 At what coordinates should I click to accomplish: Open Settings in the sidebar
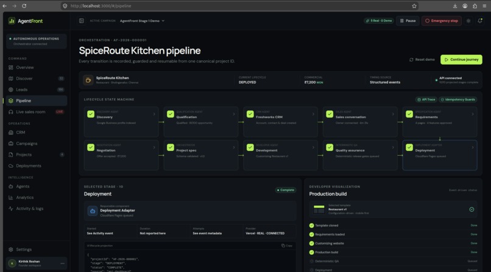click(37, 249)
